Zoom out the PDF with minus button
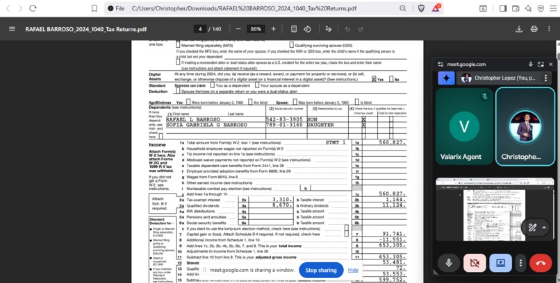 pyautogui.click(x=238, y=29)
